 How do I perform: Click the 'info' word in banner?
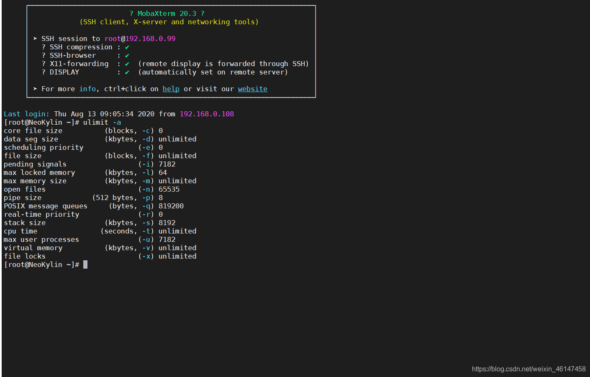point(87,89)
